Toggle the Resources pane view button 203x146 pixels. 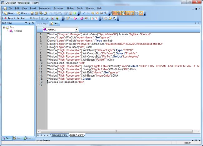123,13
